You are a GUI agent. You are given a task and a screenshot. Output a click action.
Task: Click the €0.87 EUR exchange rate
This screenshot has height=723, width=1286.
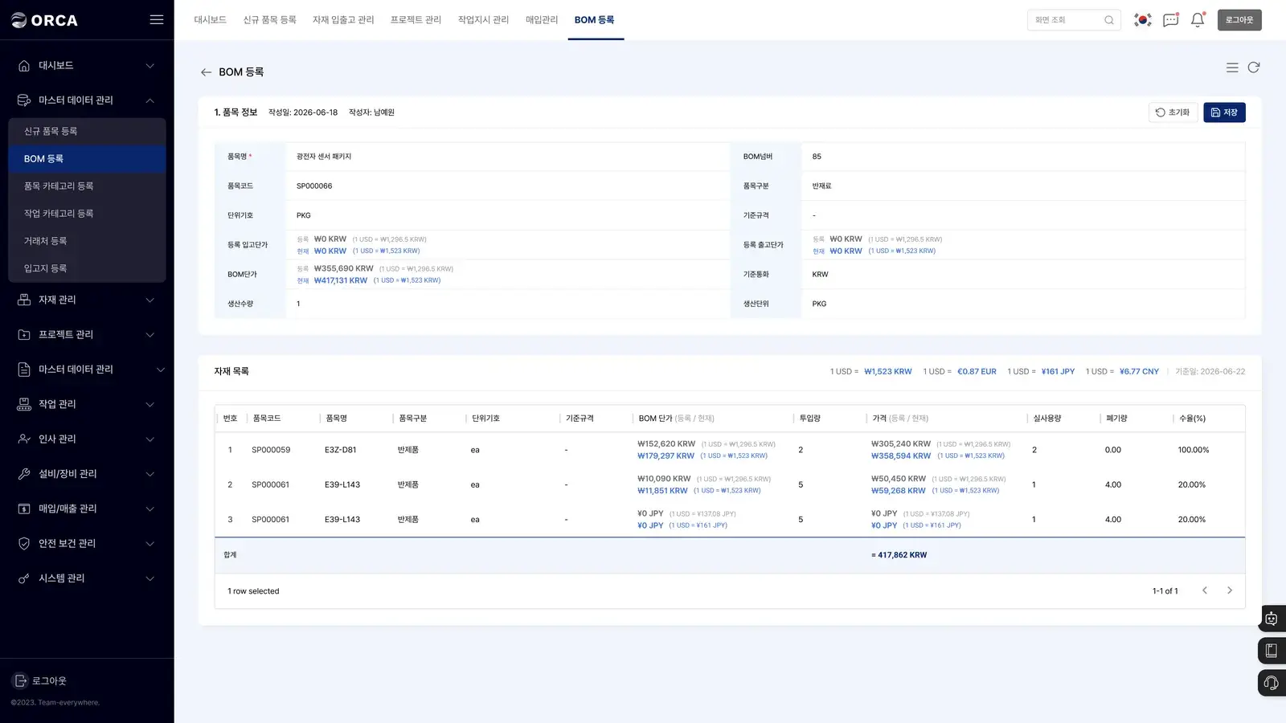(x=977, y=372)
